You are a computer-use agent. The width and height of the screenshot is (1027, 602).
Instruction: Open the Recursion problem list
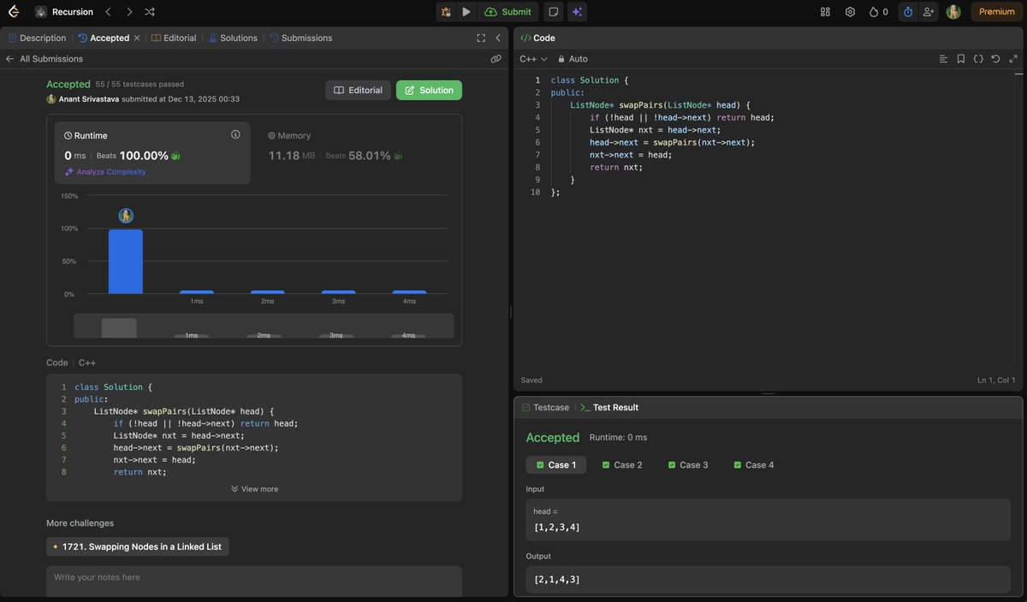pyautogui.click(x=64, y=12)
